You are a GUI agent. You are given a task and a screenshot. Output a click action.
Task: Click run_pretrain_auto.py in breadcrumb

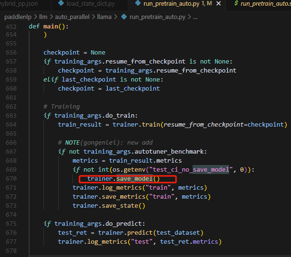[x=157, y=17]
